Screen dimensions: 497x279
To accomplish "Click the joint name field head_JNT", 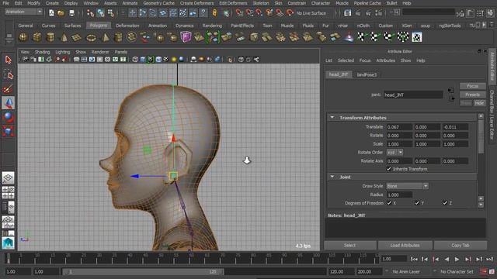I will pos(413,95).
